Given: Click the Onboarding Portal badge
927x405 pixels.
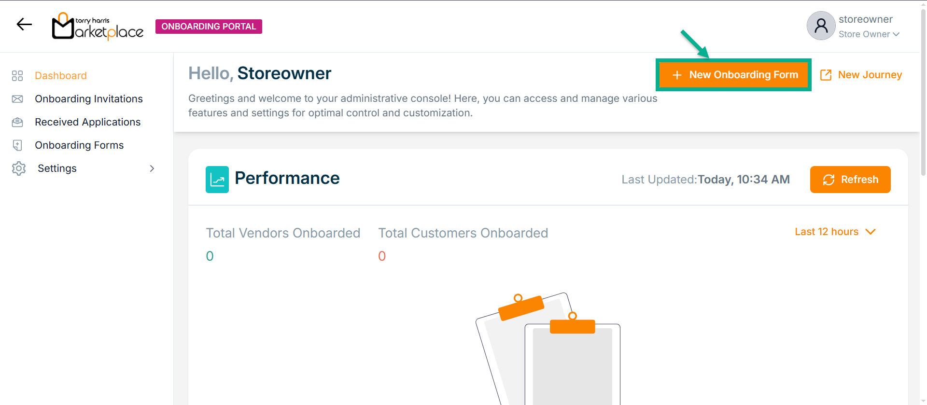Looking at the screenshot, I should [x=209, y=27].
